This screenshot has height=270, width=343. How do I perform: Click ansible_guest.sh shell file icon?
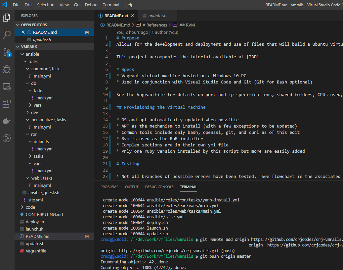pyautogui.click(x=24, y=192)
